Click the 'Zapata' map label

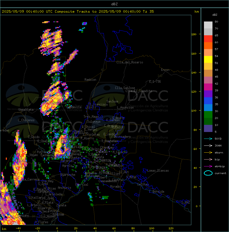(x=61, y=205)
